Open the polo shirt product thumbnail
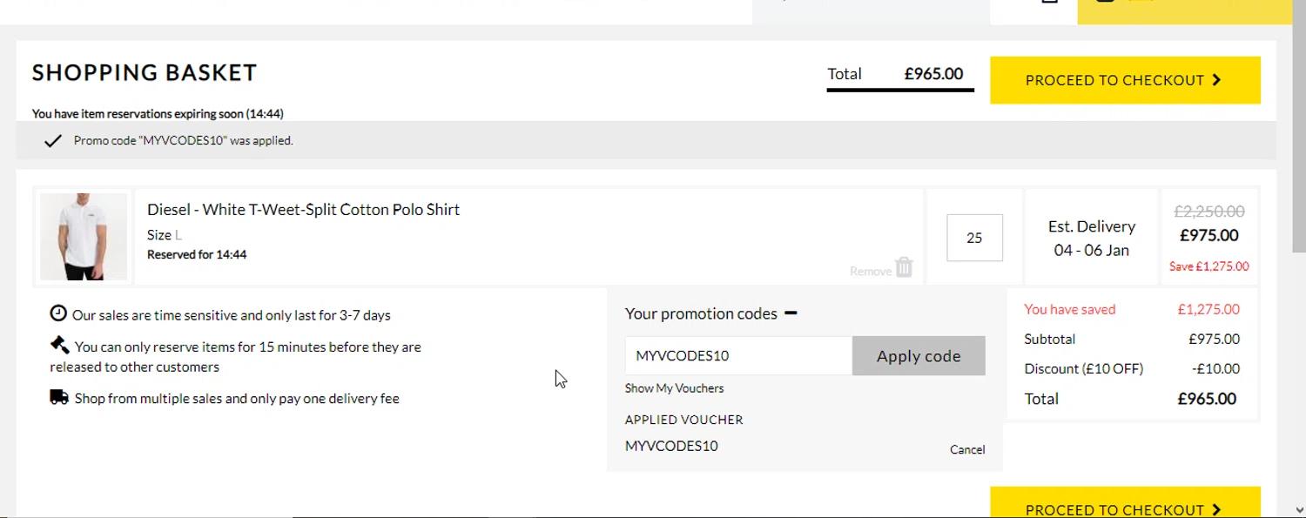The image size is (1306, 518). [84, 237]
